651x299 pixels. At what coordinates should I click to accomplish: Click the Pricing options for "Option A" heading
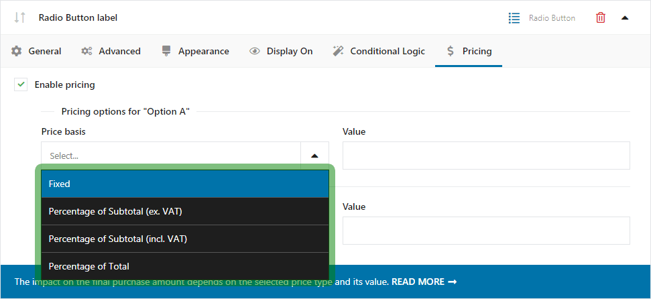[125, 112]
